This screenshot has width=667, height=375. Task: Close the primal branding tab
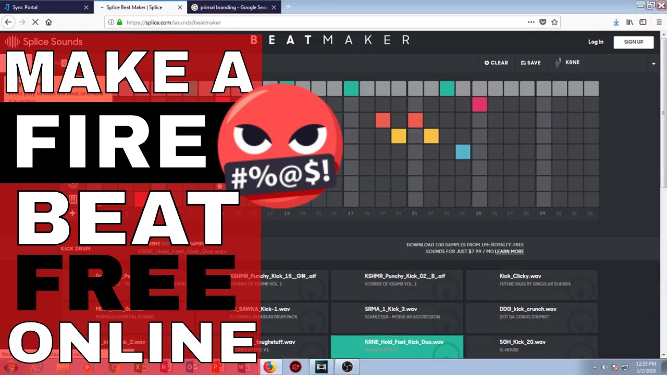(274, 7)
